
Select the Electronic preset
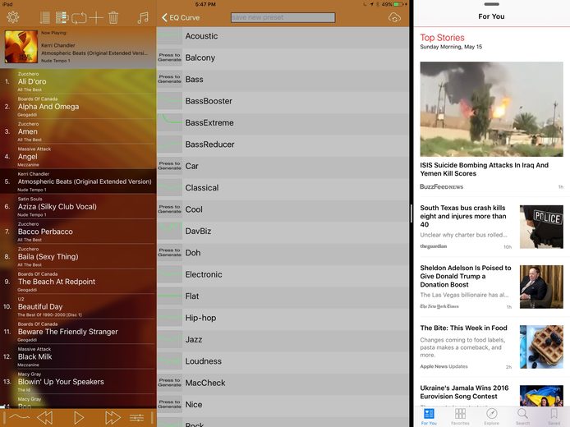(283, 274)
